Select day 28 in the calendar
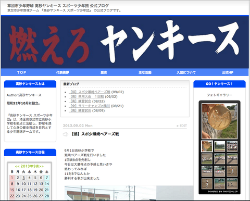This screenshot has width=250, height=201. 47,196
